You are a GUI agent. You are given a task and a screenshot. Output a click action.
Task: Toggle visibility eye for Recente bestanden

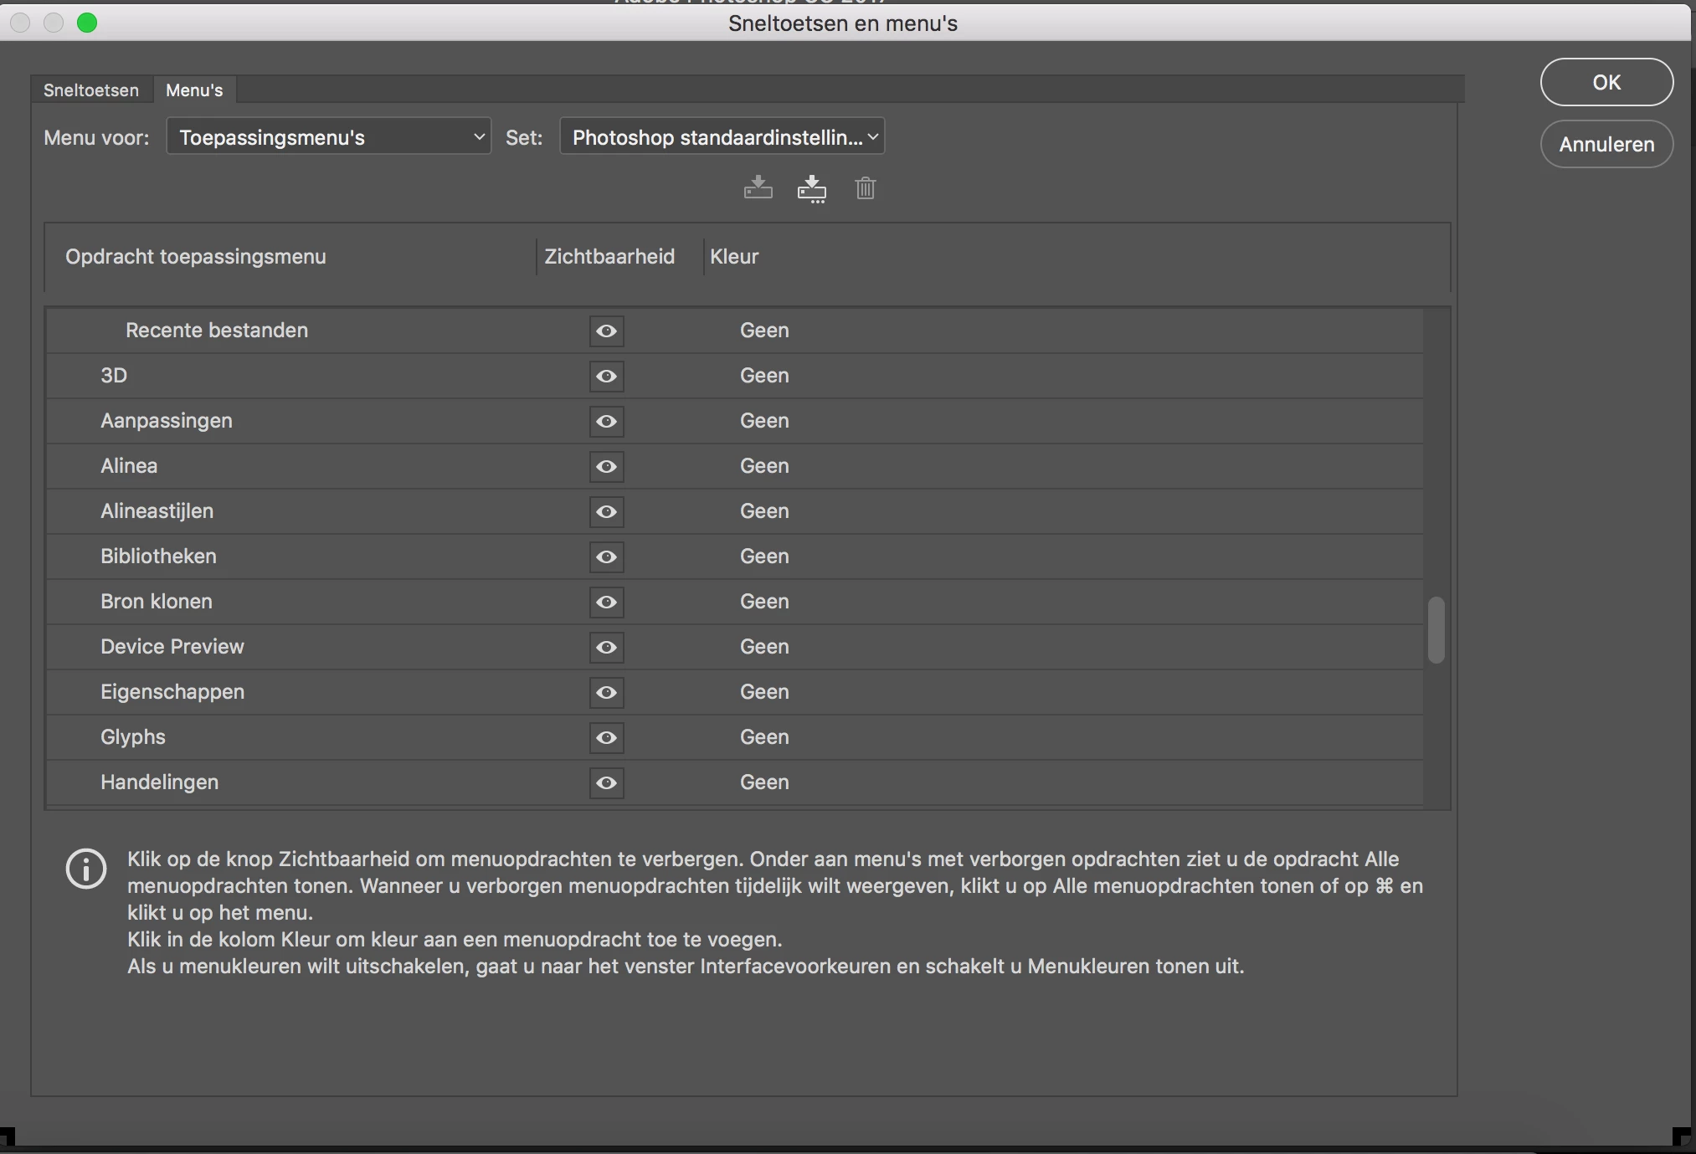coord(606,331)
